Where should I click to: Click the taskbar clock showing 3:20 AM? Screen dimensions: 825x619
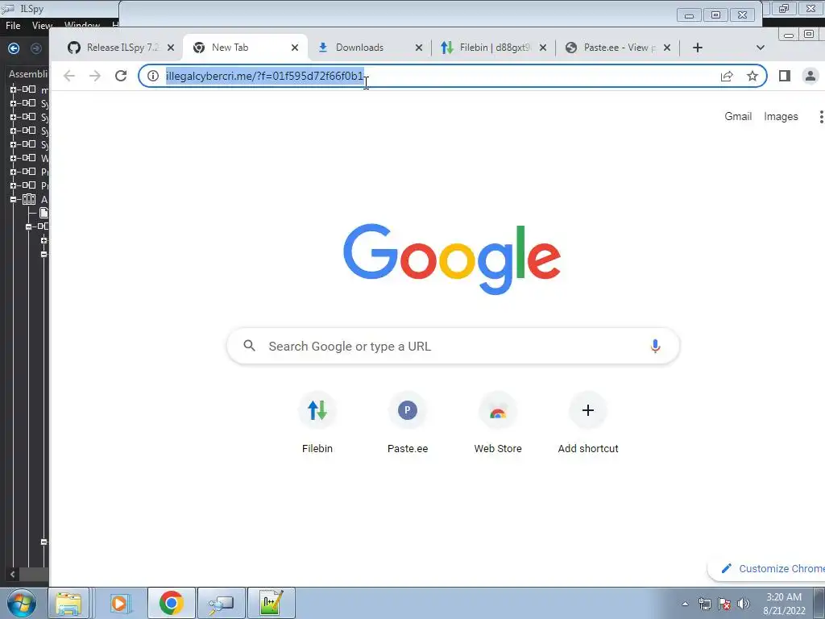tap(784, 604)
